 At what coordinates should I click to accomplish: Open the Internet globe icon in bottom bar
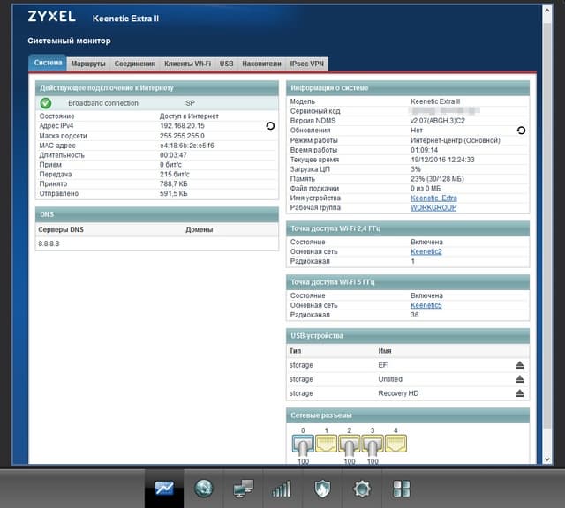click(x=204, y=489)
